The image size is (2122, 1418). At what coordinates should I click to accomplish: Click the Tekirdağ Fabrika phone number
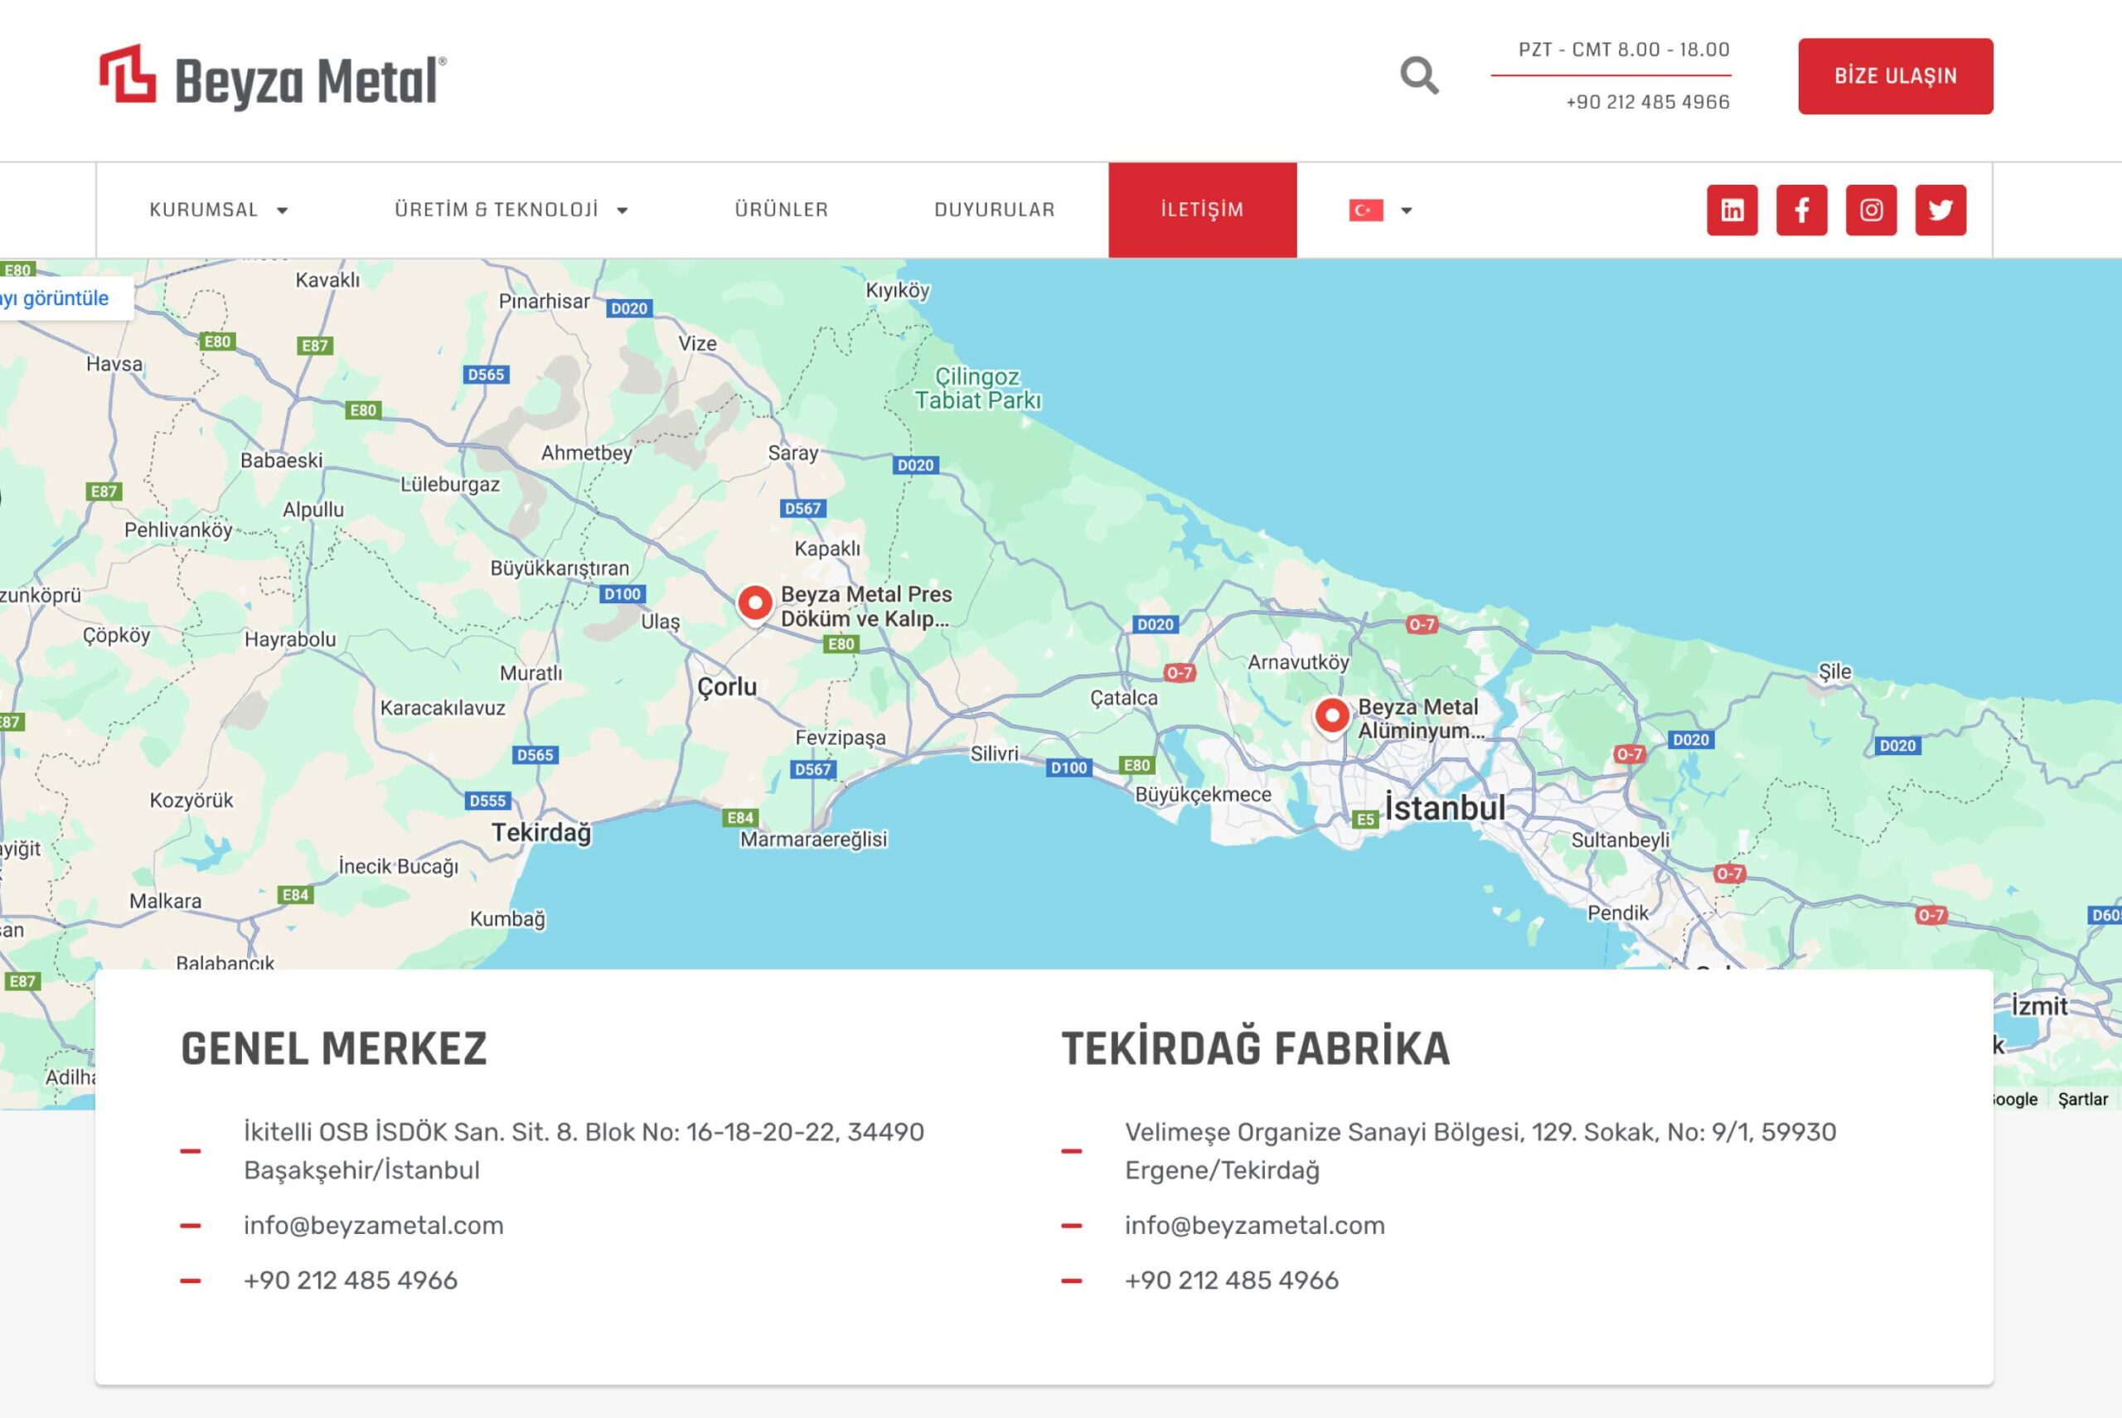[x=1232, y=1280]
